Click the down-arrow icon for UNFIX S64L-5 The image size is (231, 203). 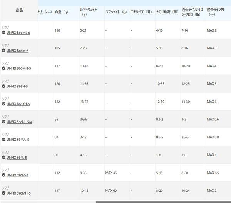pyautogui.click(x=3, y=157)
